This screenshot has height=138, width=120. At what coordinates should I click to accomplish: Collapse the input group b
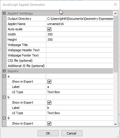pos(4,97)
